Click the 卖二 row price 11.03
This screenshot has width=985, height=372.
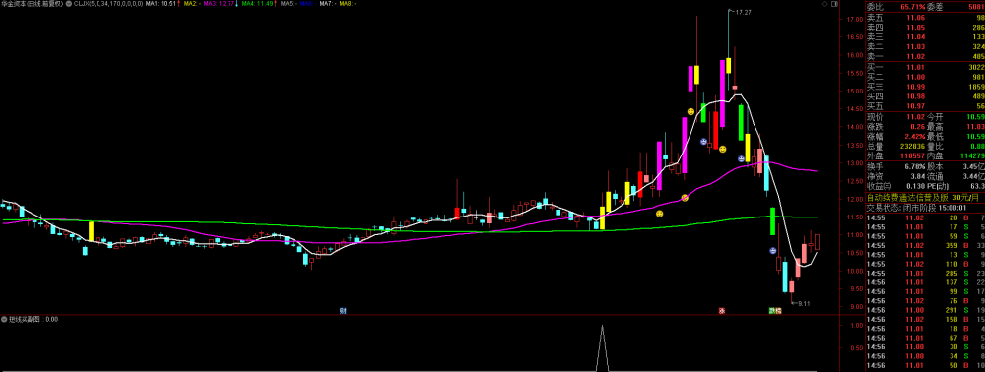pyautogui.click(x=915, y=46)
